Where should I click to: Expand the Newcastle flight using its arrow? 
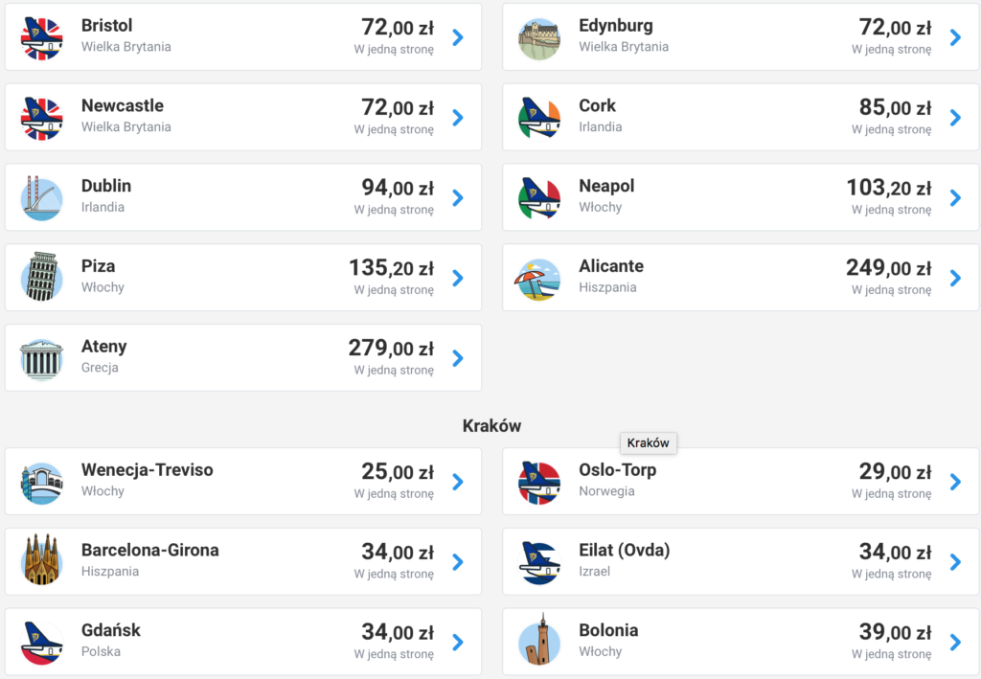click(x=458, y=118)
